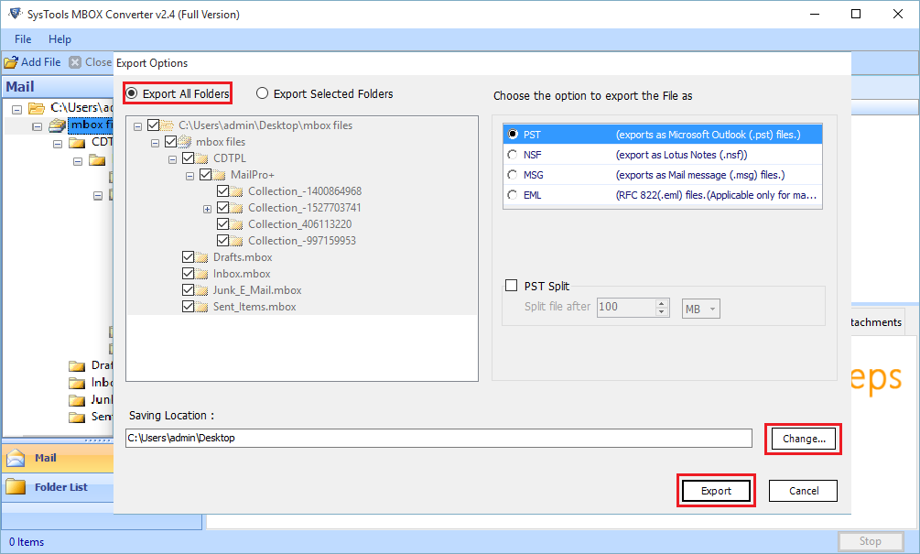
Task: Uncheck the Junk_E_Mail.mbox checkbox
Action: coord(188,290)
